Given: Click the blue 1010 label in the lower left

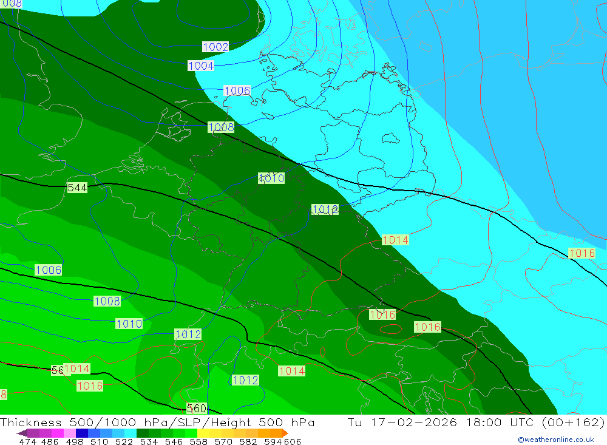Looking at the screenshot, I should [x=129, y=324].
